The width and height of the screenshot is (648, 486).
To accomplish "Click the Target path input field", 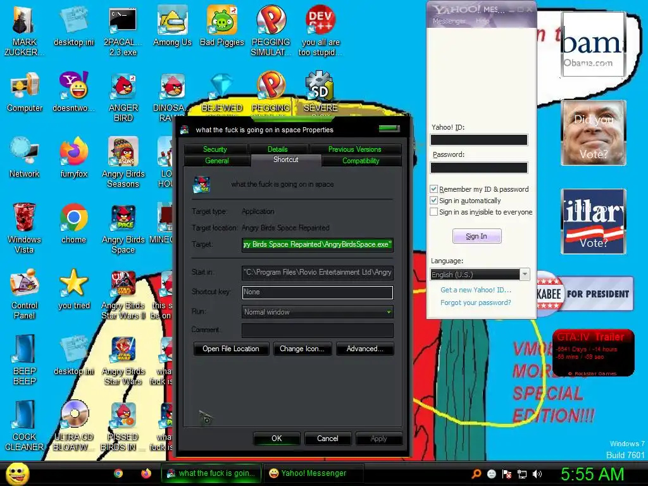I will (x=318, y=244).
